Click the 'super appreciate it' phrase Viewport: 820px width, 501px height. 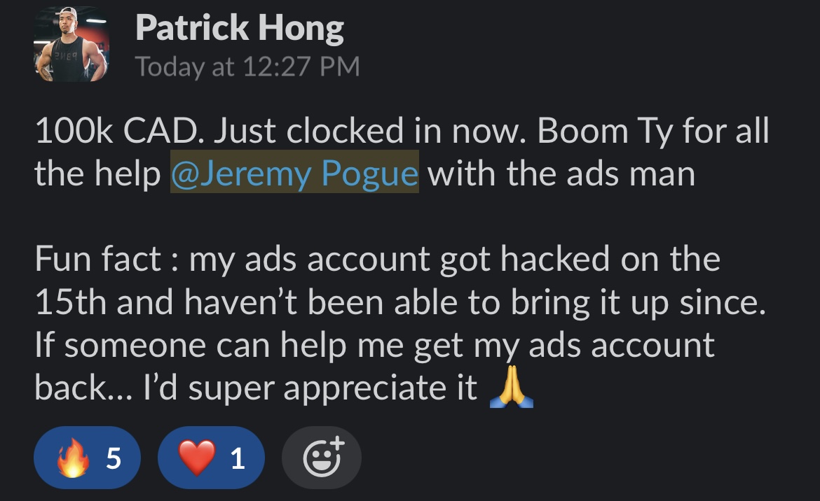[333, 388]
